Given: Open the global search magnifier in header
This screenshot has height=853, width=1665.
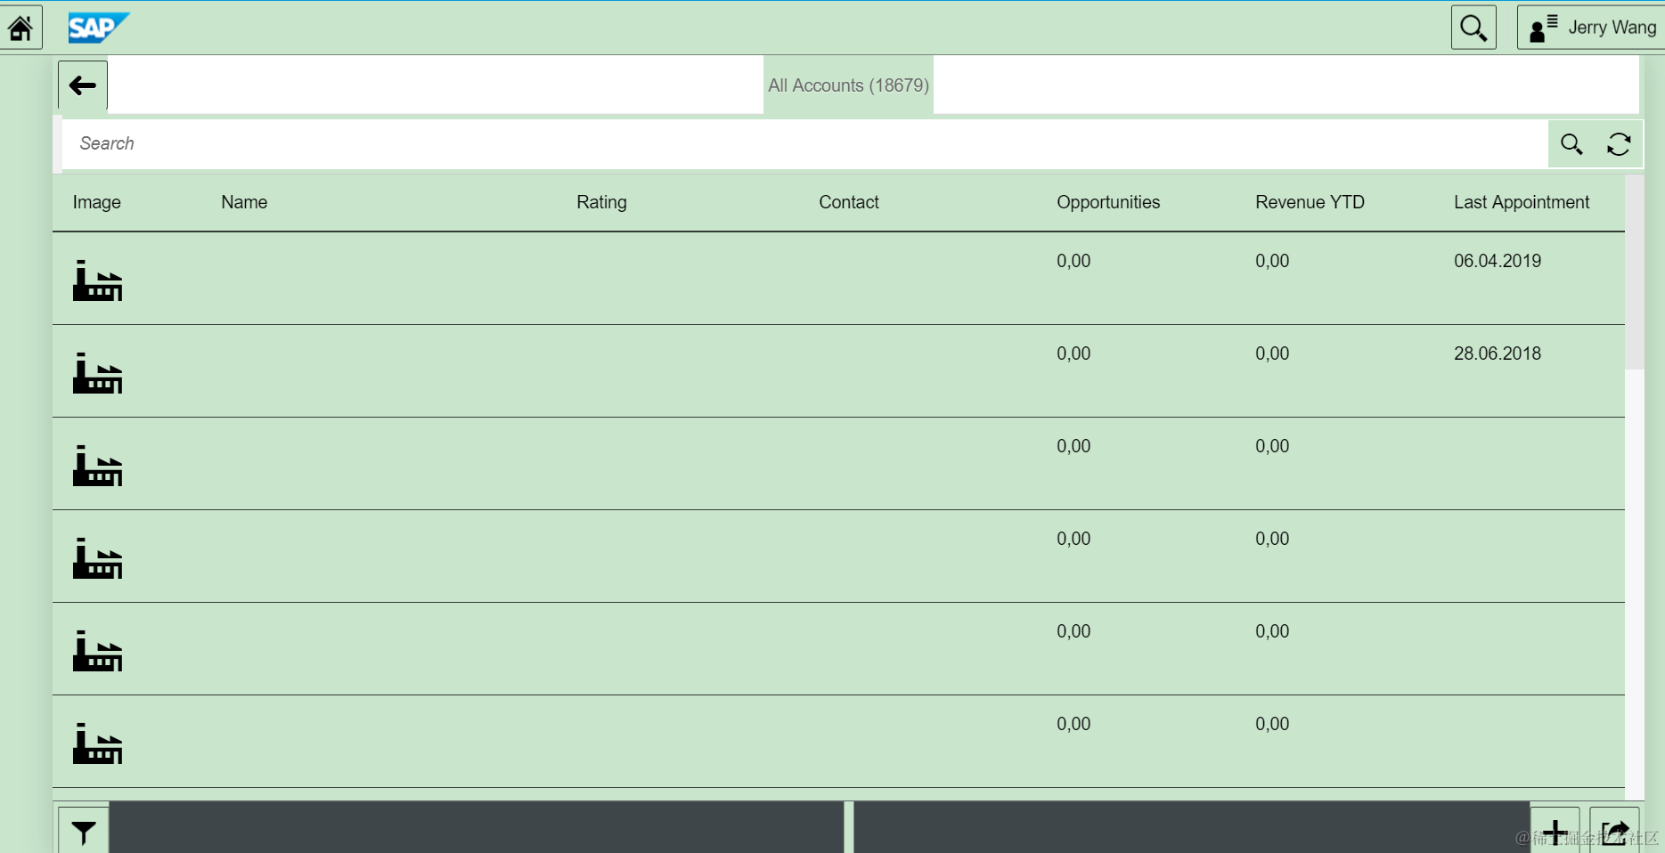Looking at the screenshot, I should point(1473,28).
